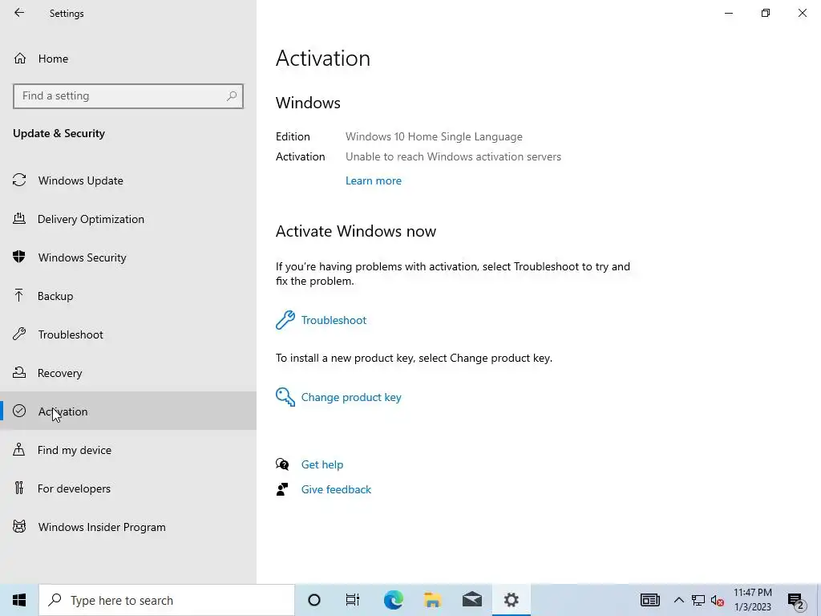Click the For developers tools icon

pos(19,488)
